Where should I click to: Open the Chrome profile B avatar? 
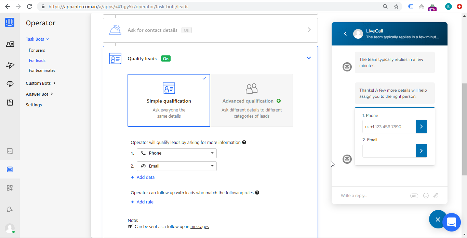[449, 6]
